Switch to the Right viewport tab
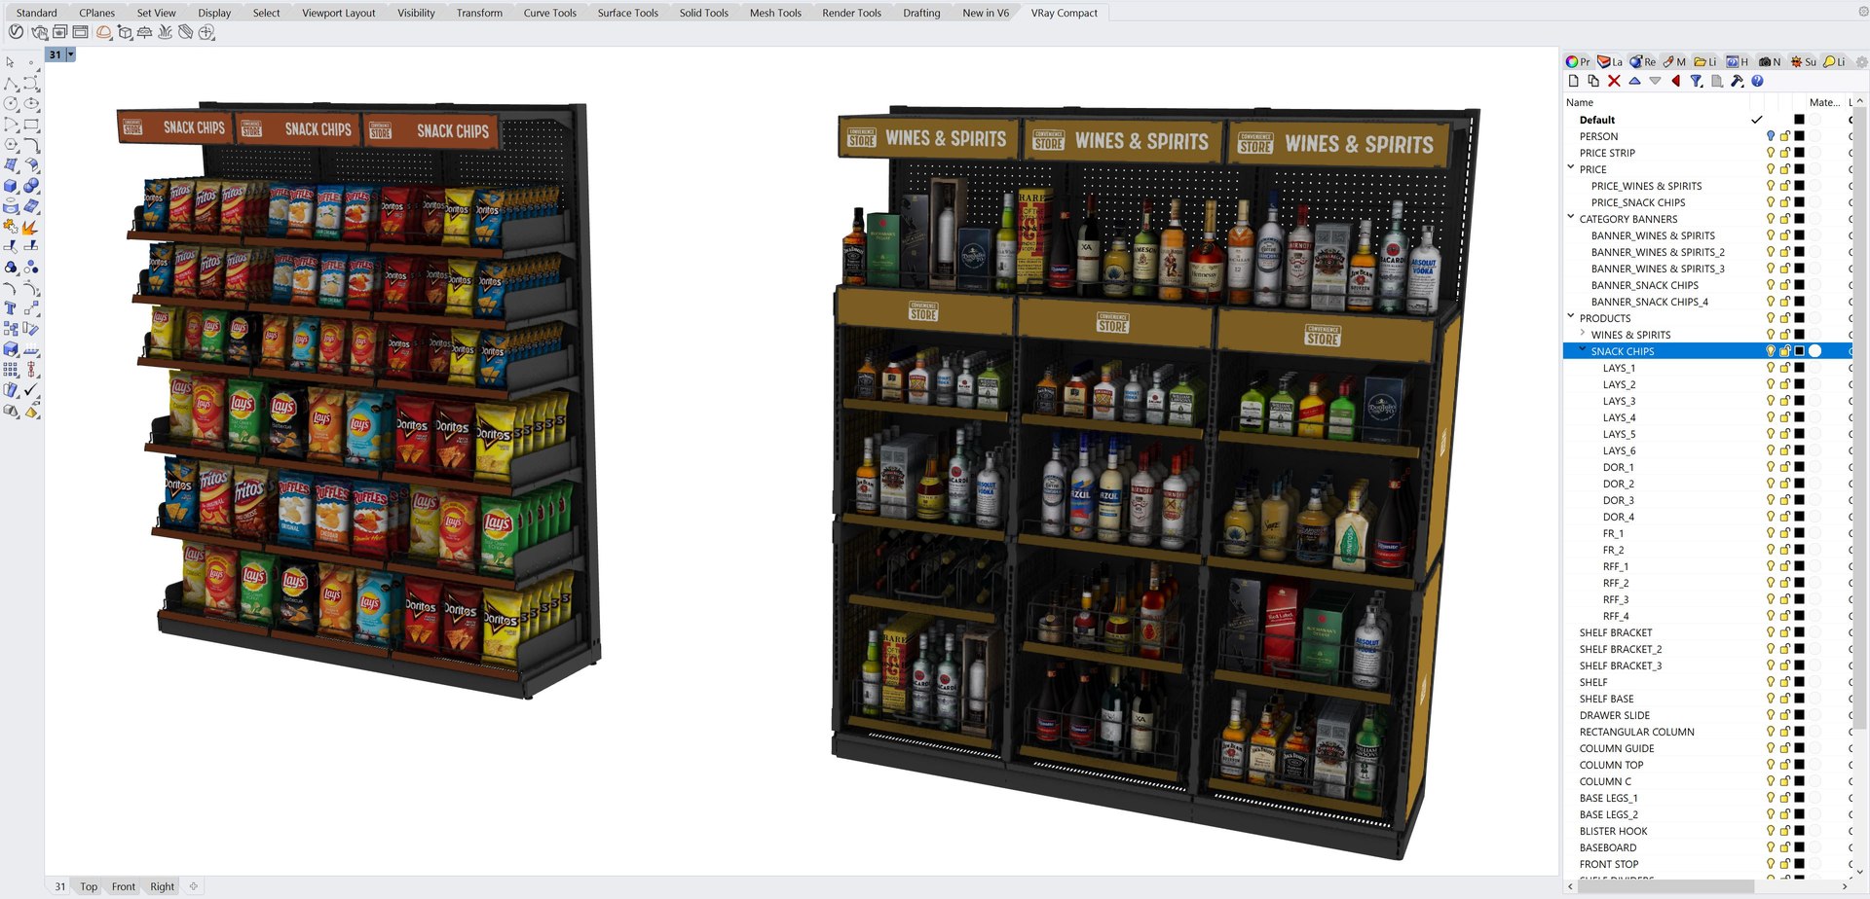1870x899 pixels. pos(163,886)
